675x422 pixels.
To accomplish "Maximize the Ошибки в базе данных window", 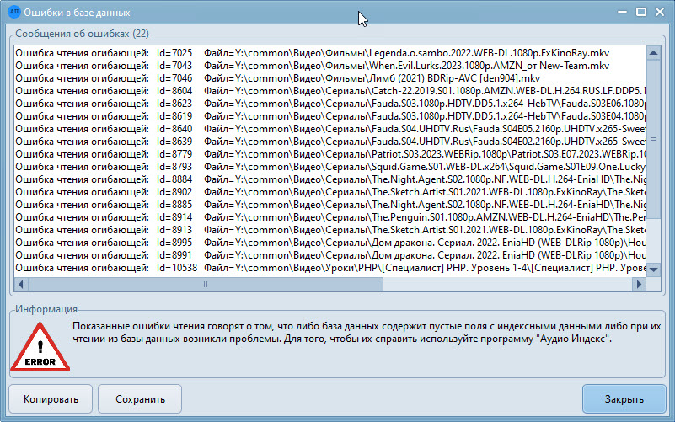I will pos(641,12).
